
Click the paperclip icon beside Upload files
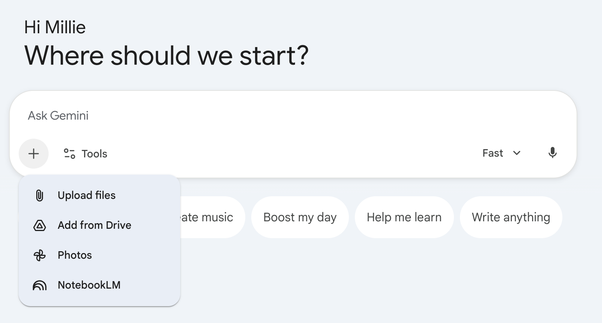39,196
